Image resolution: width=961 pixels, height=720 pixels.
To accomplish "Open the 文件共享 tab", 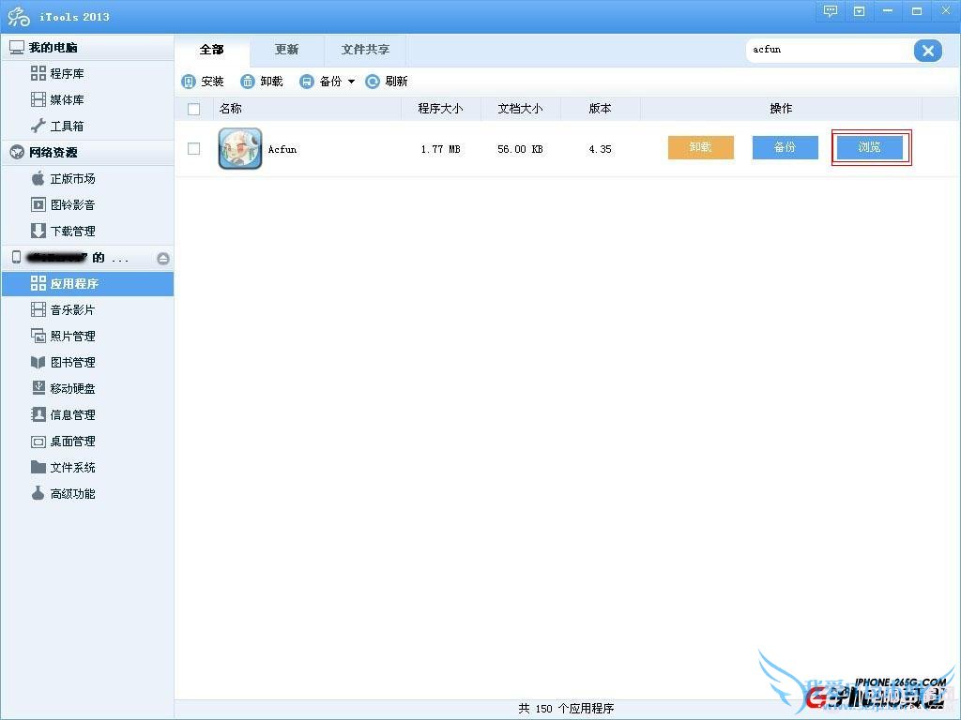I will point(365,49).
